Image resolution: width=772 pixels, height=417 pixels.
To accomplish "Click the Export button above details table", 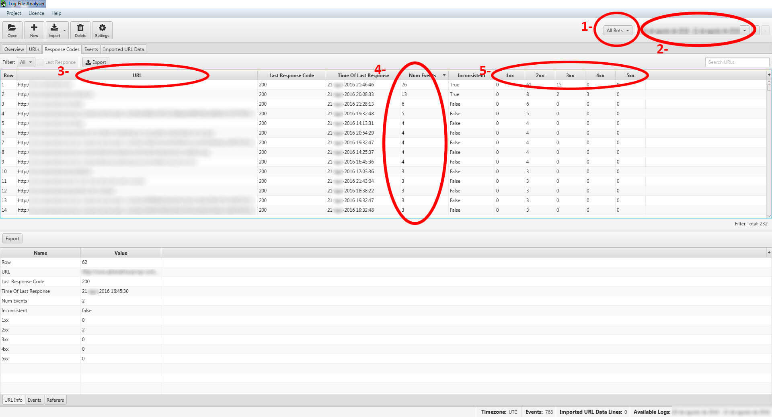I will click(x=12, y=239).
